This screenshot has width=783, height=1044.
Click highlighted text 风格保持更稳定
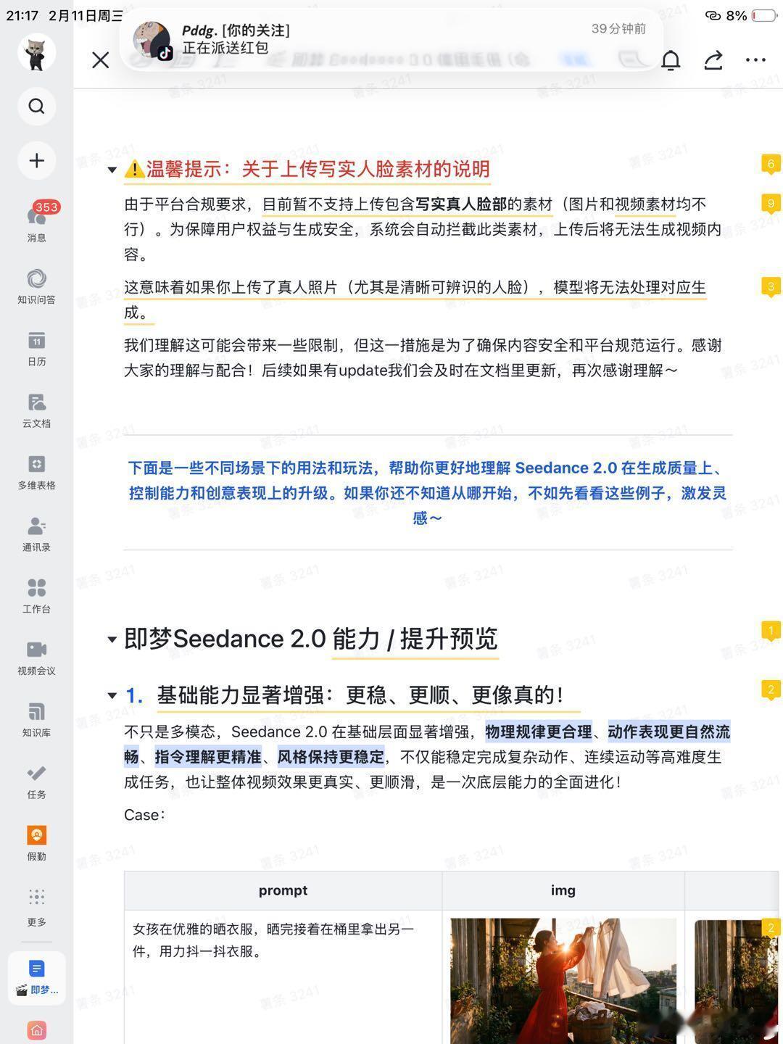(331, 758)
